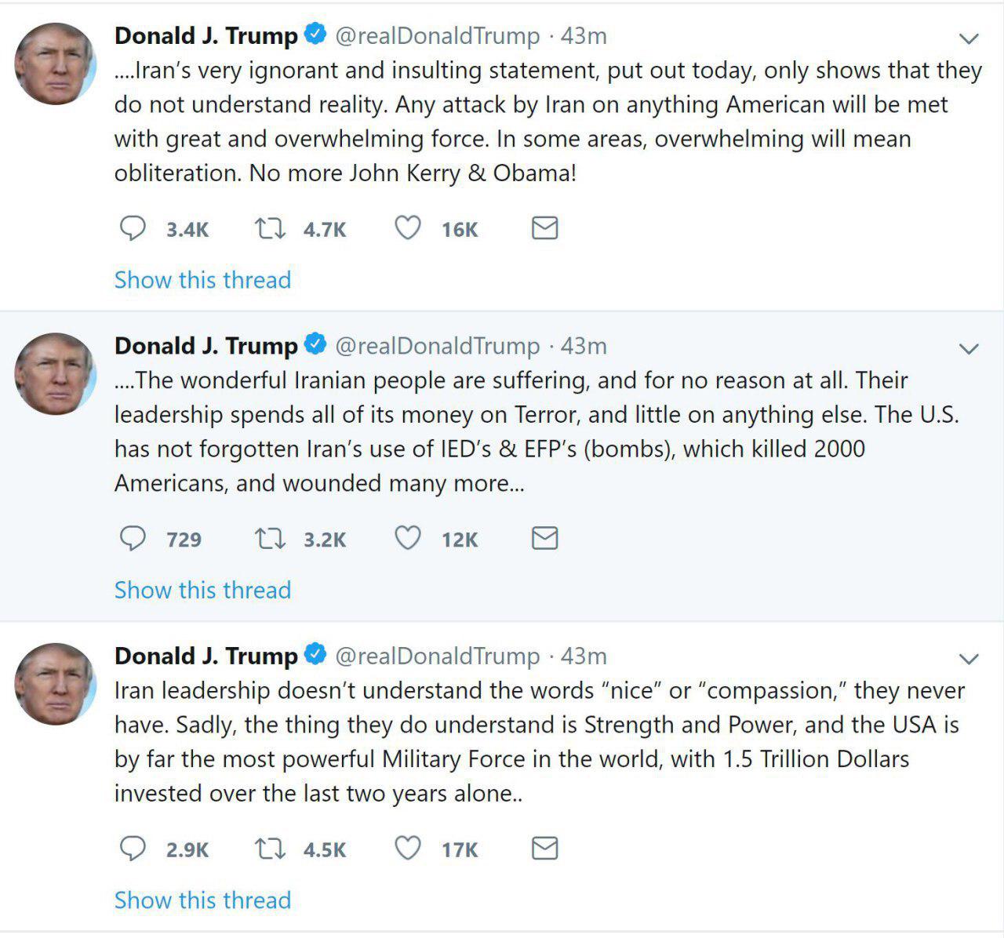Retweet the 'Strength and Power' tweet

[x=271, y=849]
